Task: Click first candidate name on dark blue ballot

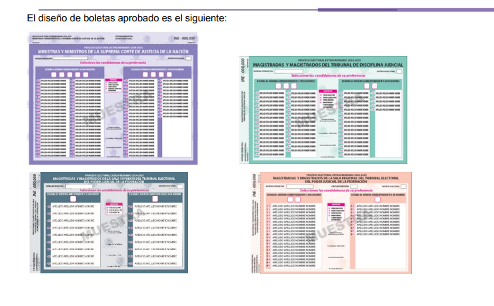Action: [74, 207]
